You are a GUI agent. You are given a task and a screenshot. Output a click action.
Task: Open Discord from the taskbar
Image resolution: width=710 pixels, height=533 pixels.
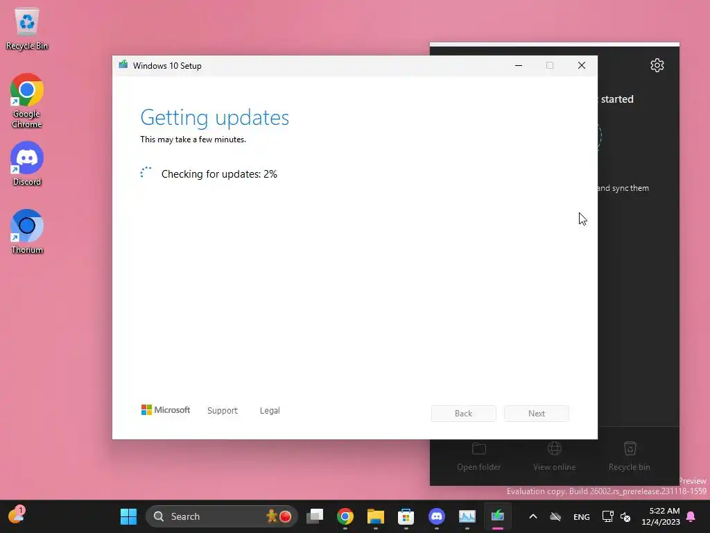coord(437,516)
